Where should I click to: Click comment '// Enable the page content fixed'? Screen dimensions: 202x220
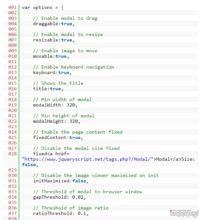click(x=78, y=132)
